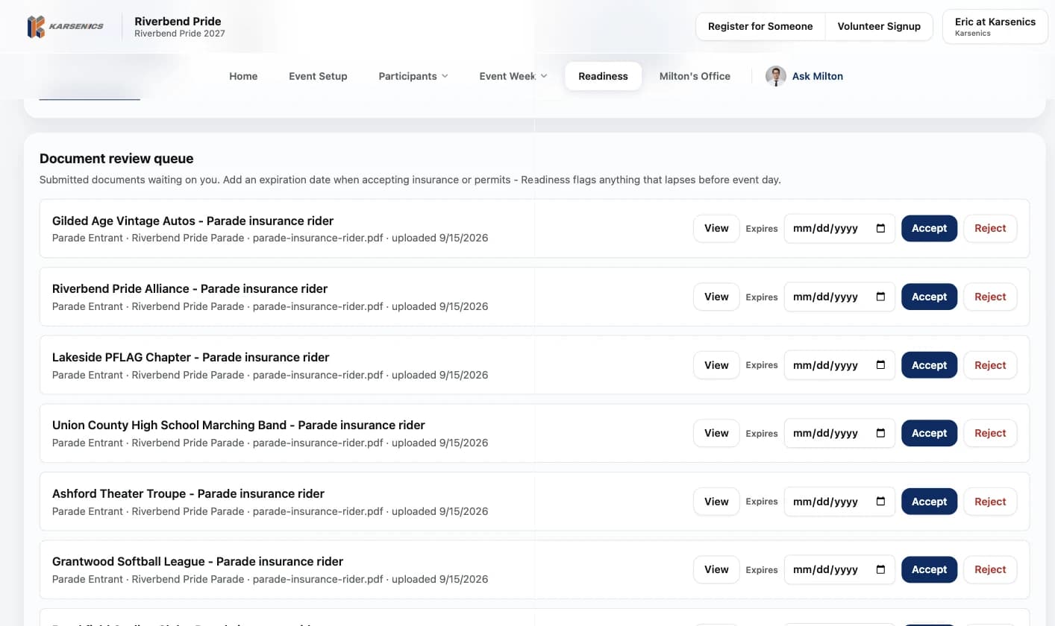View Grantwood Softball League insurance rider
The height and width of the screenshot is (626, 1055).
pyautogui.click(x=716, y=569)
